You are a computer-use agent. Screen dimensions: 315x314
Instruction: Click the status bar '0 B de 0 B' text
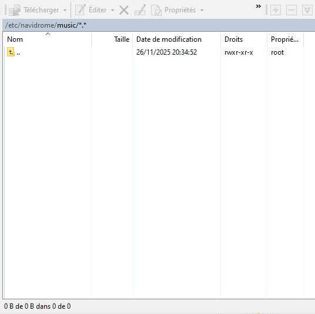click(38, 306)
